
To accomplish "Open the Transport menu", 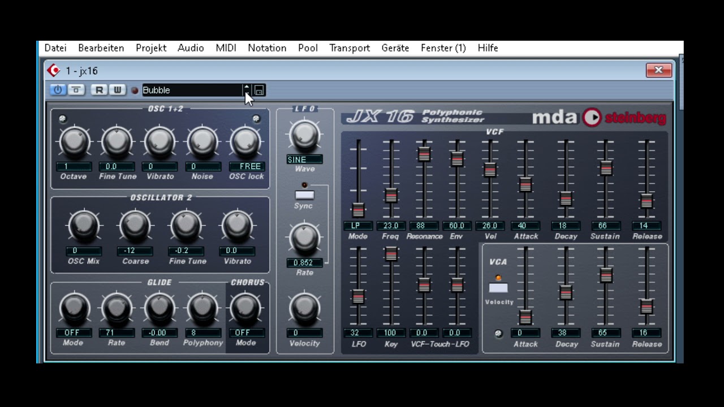I will point(350,48).
